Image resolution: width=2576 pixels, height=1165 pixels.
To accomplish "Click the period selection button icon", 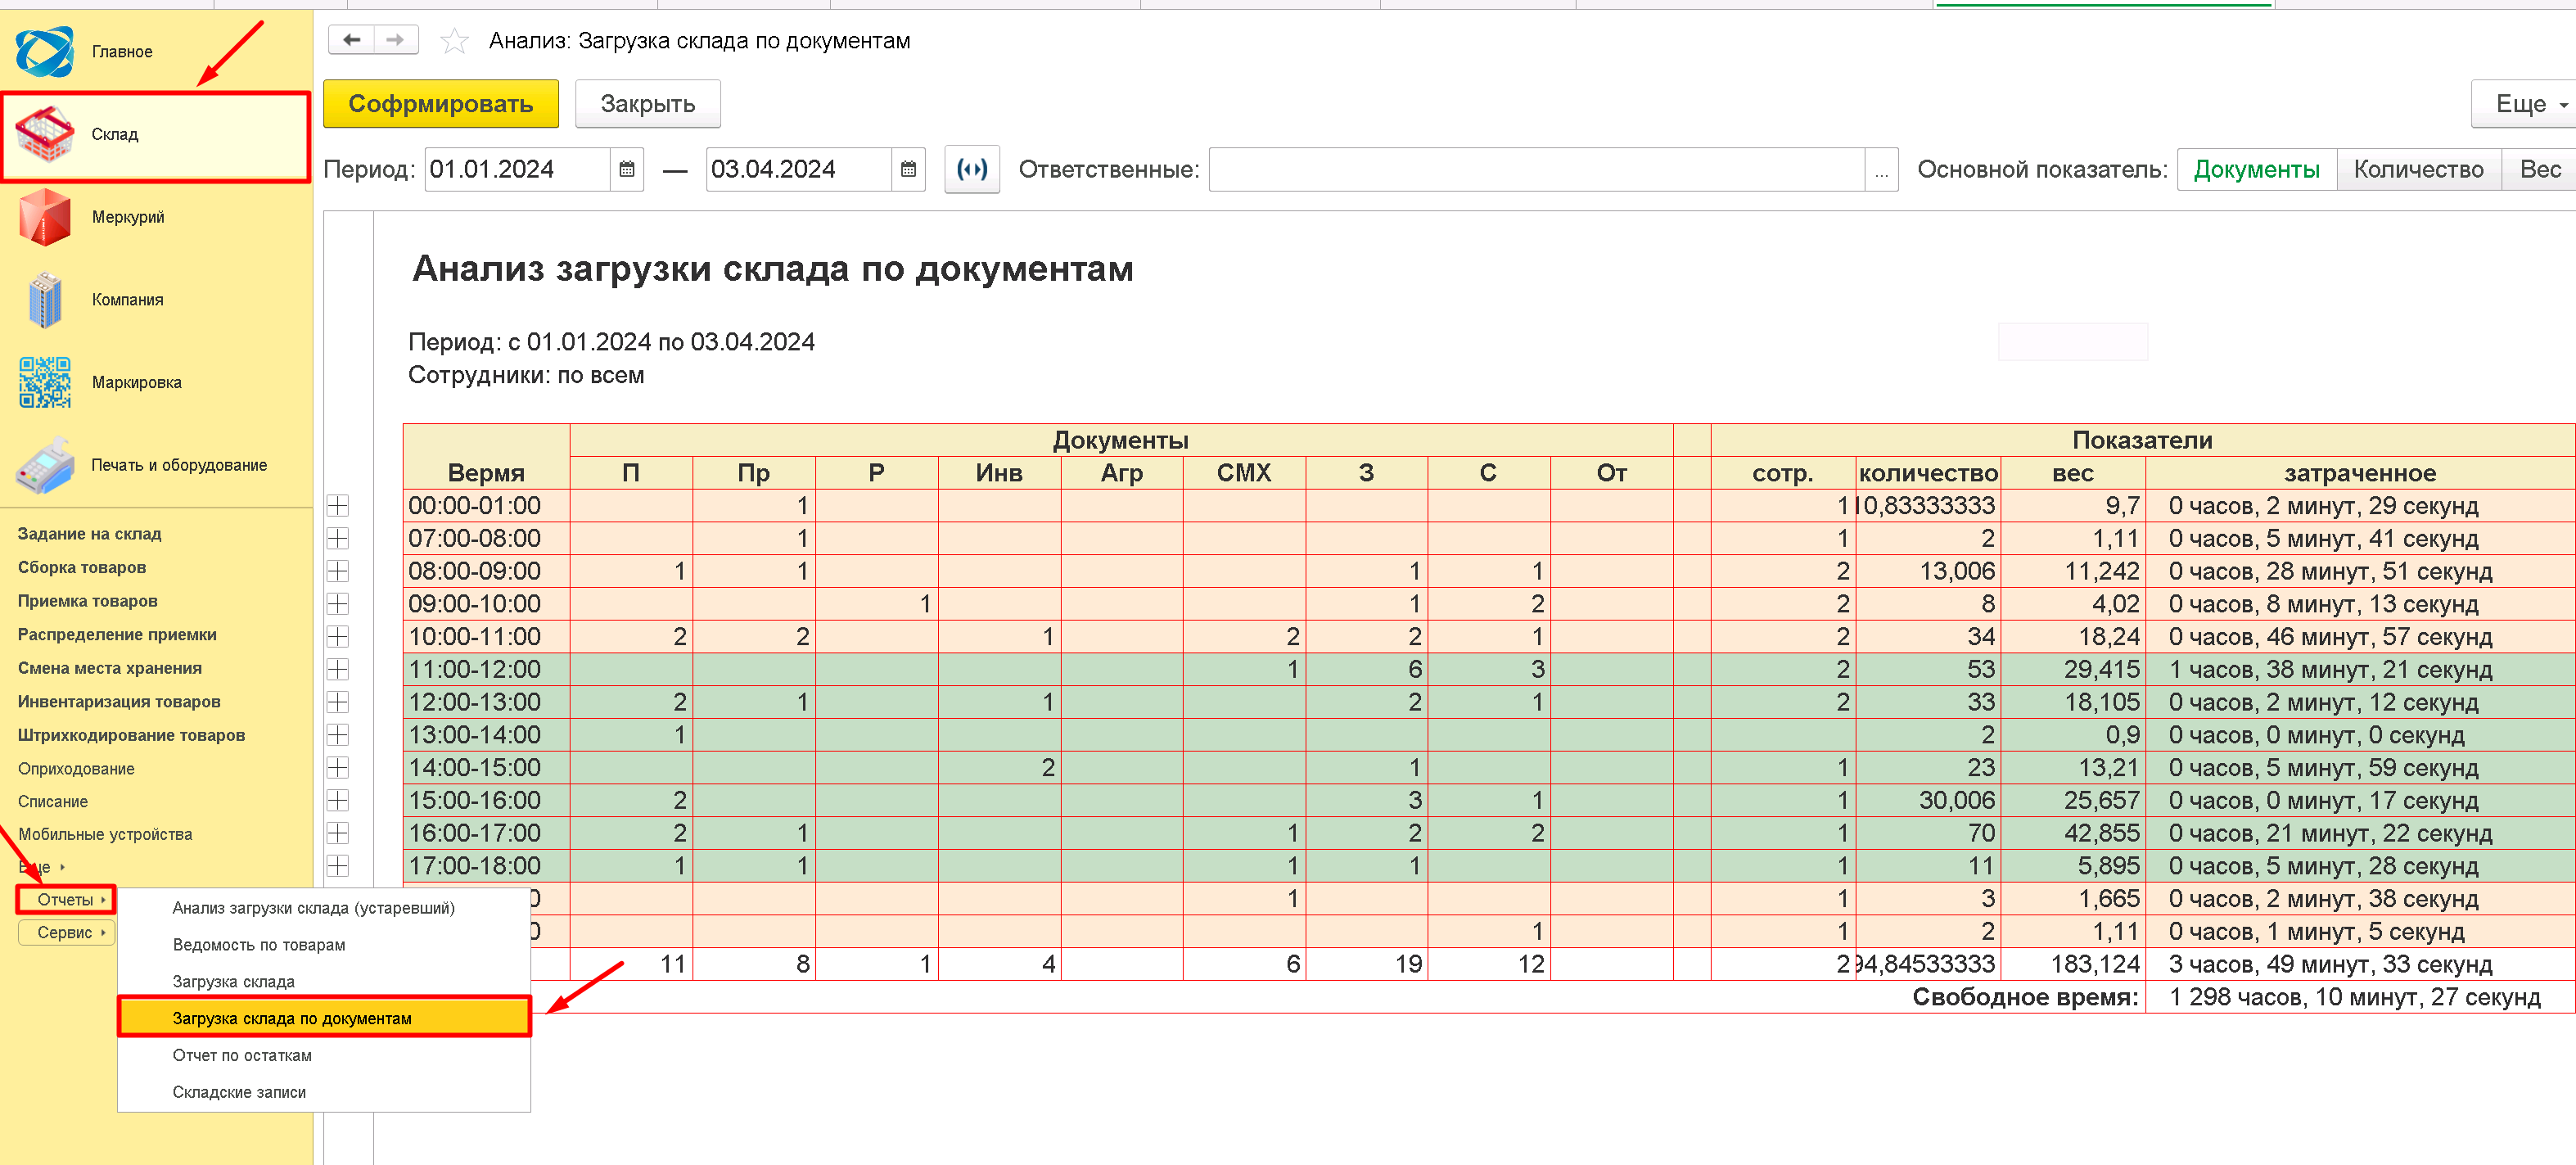I will [971, 170].
